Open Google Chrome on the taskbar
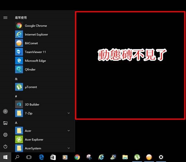The width and height of the screenshot is (186, 162). pos(77,157)
